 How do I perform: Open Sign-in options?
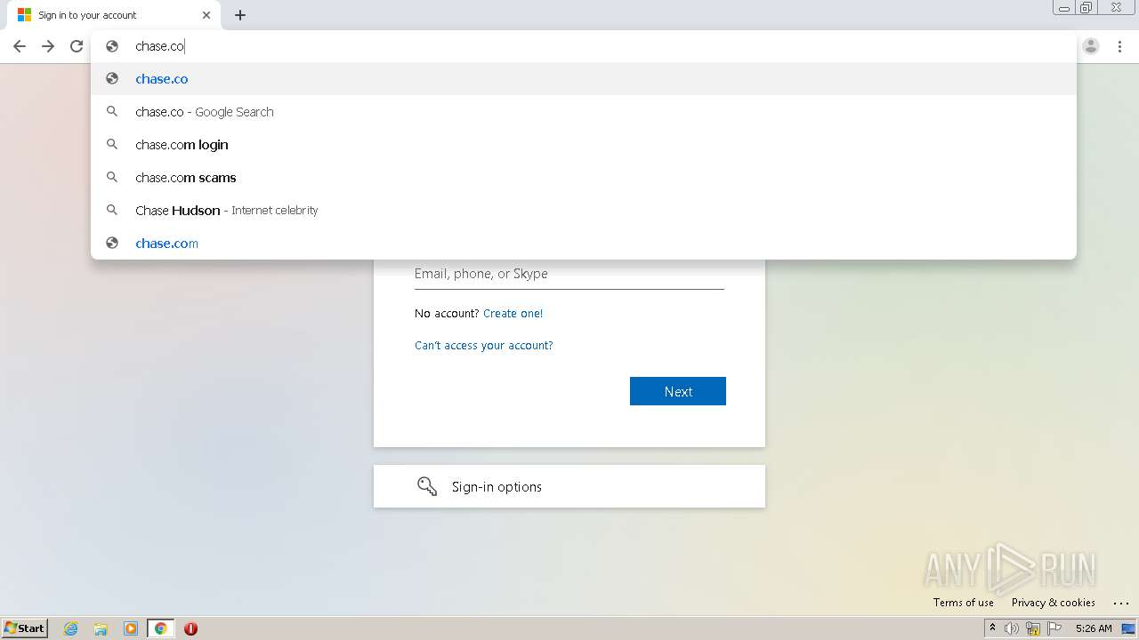(569, 486)
